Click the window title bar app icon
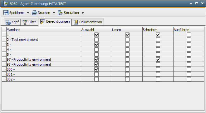206x113 pixels. coord(6,4)
